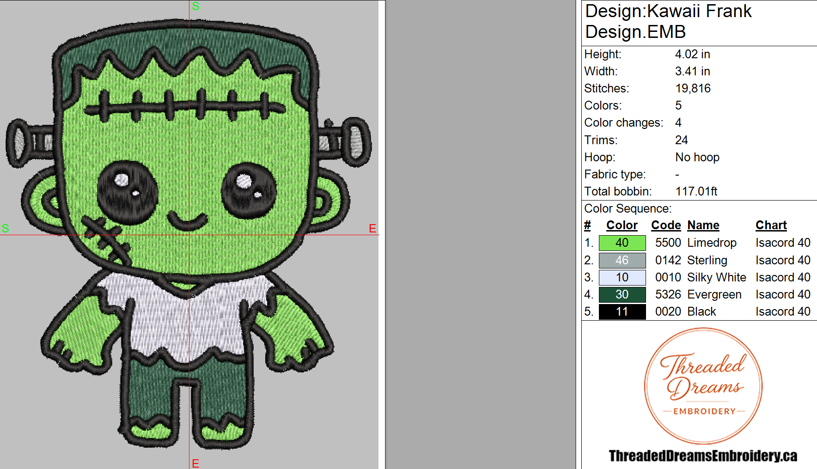Click thread name 'Limedrop'
Image resolution: width=817 pixels, height=469 pixels.
712,243
